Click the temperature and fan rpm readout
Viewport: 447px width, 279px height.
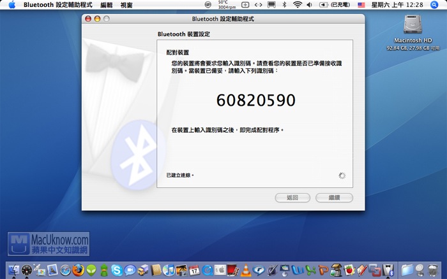227,5
